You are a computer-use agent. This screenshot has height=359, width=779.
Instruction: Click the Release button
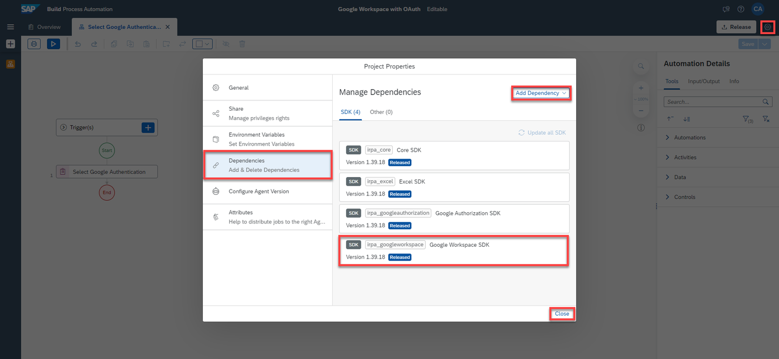pyautogui.click(x=736, y=27)
